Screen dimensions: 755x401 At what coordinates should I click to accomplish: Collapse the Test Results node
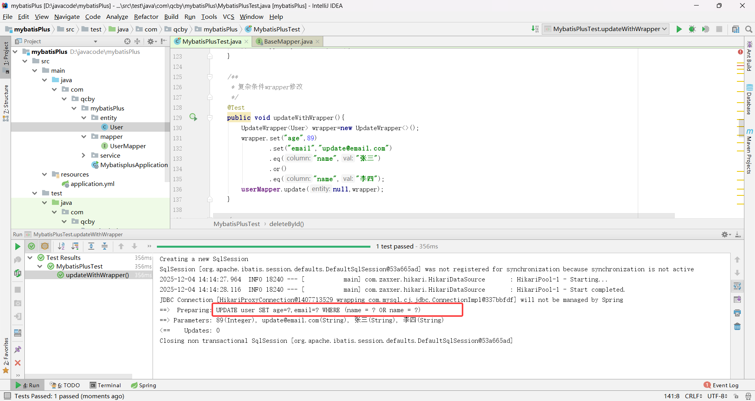click(30, 258)
